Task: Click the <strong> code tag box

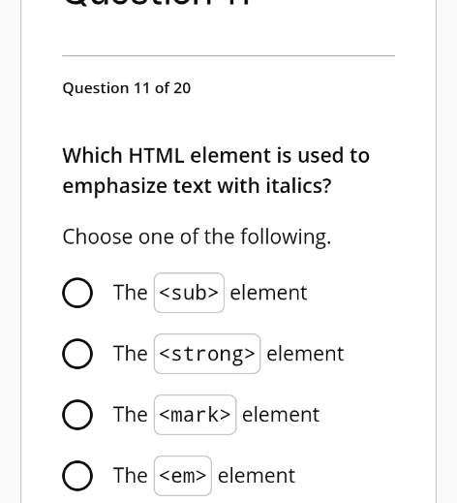Action: [x=207, y=354]
